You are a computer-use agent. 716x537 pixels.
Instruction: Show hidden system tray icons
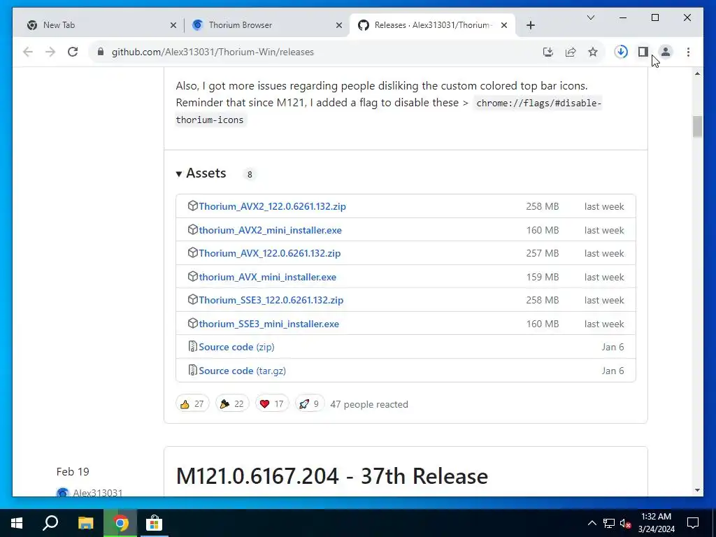coord(592,523)
